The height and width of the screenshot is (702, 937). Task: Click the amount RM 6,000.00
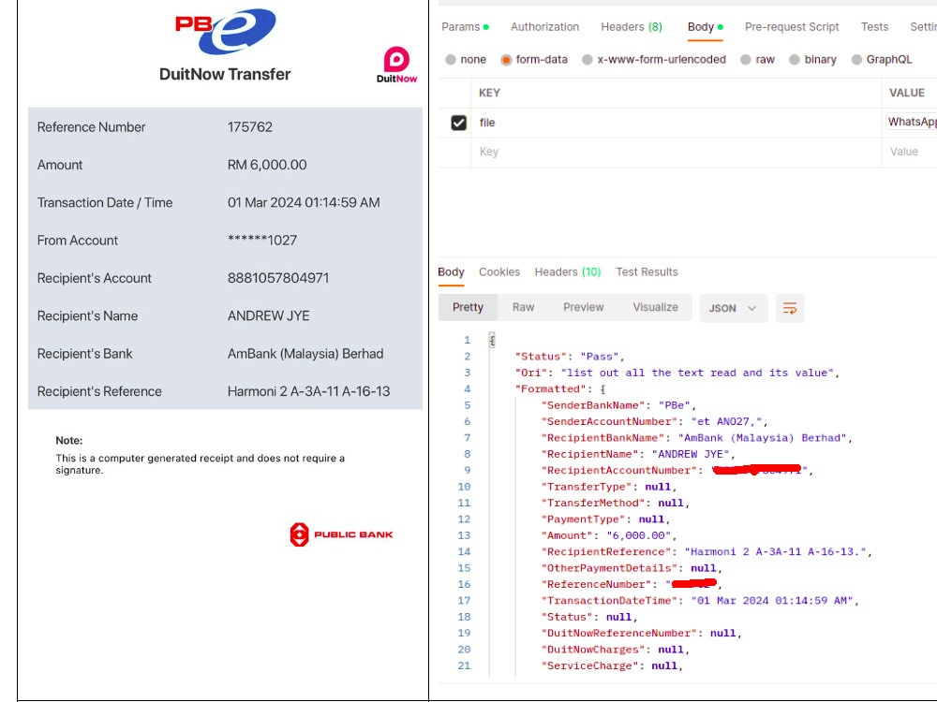267,165
